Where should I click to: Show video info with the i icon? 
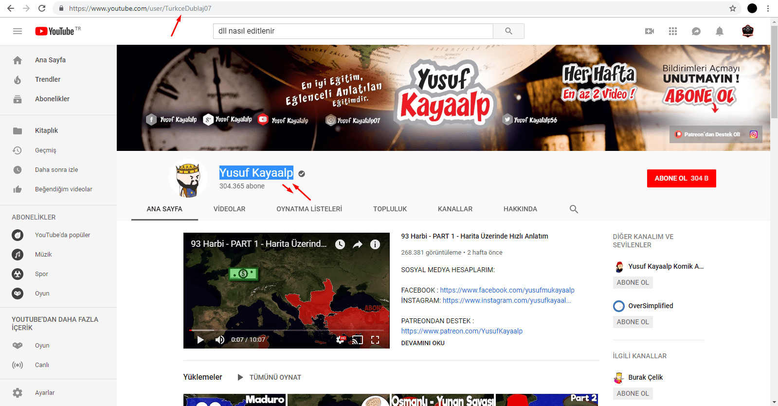[x=375, y=244]
